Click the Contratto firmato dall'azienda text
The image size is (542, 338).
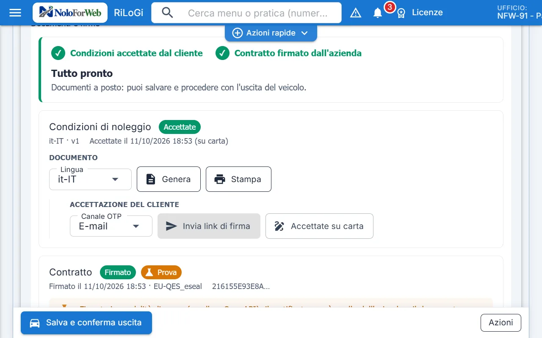point(298,53)
